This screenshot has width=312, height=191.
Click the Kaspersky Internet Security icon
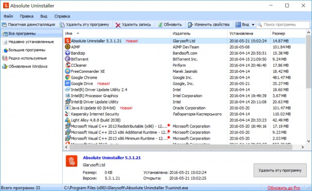click(x=68, y=114)
